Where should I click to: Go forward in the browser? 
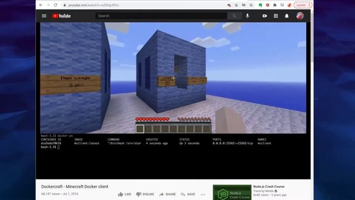[x=48, y=5]
